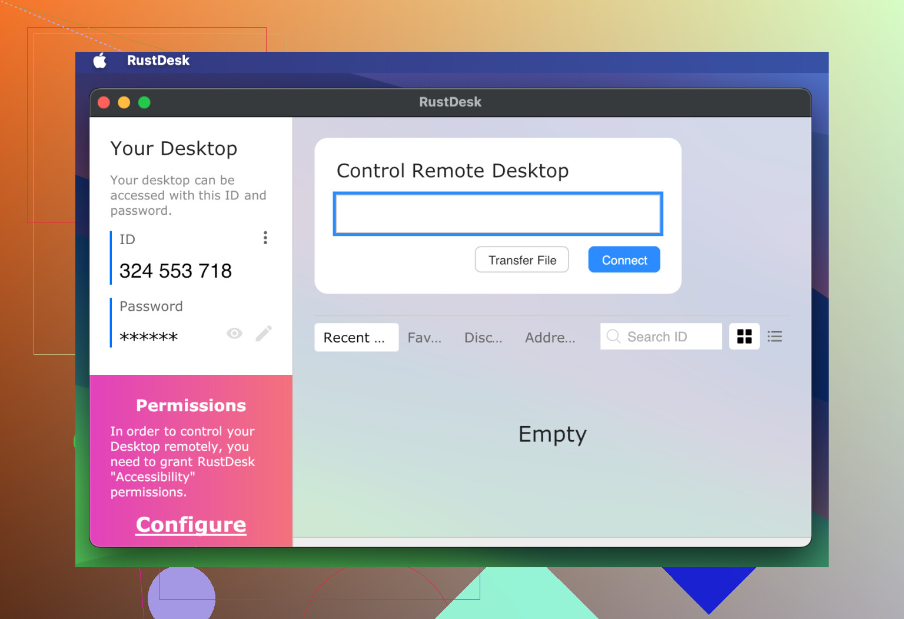Click the Configure permissions link

(191, 524)
